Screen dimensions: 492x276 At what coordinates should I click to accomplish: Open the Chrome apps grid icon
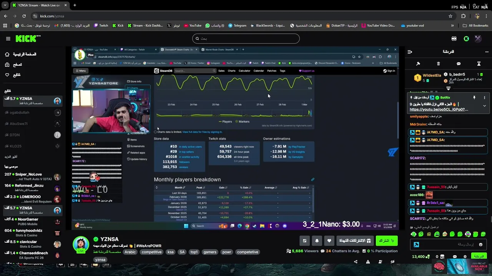point(5,26)
